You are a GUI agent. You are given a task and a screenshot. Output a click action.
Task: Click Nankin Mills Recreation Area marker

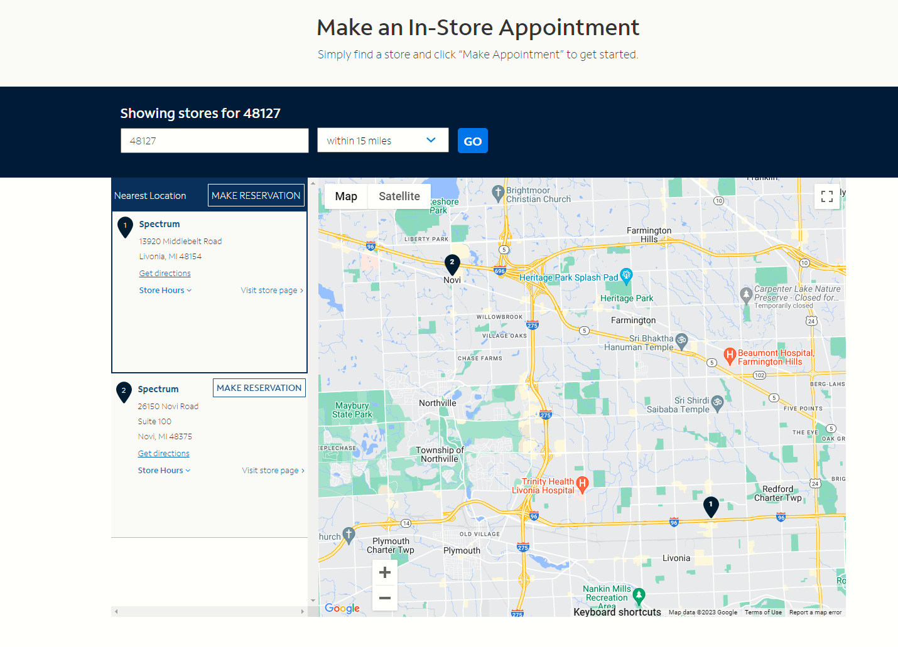point(639,596)
